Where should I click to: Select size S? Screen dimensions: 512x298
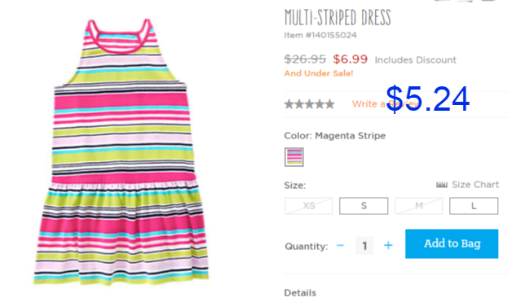coord(364,206)
